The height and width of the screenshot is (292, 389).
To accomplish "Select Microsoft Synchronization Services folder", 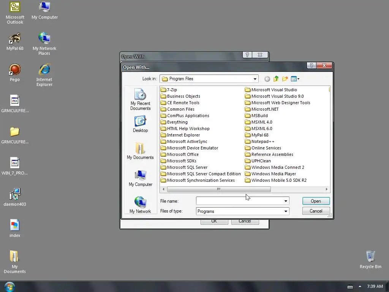I will [198, 180].
